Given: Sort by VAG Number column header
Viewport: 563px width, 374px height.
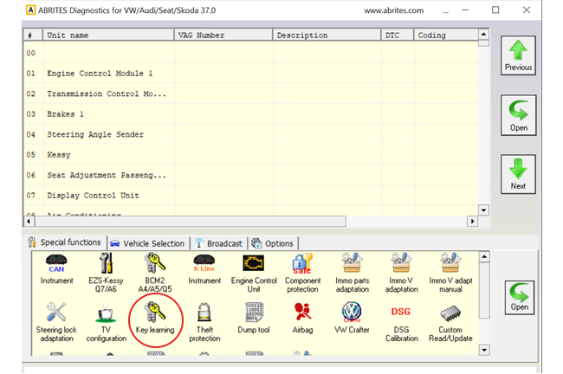Looking at the screenshot, I should point(223,35).
